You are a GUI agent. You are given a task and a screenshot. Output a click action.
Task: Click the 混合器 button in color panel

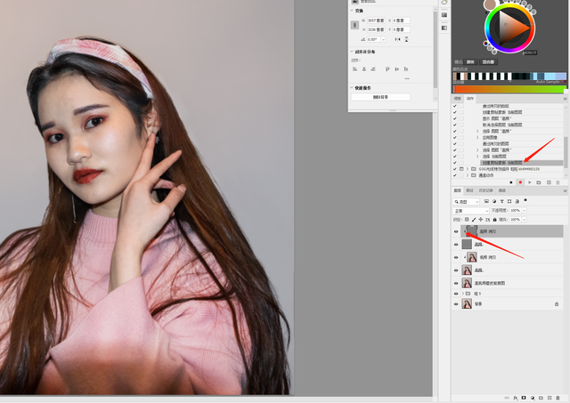coord(488,62)
